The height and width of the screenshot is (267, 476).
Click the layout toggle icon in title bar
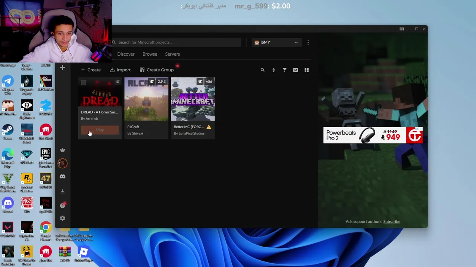pos(402,29)
